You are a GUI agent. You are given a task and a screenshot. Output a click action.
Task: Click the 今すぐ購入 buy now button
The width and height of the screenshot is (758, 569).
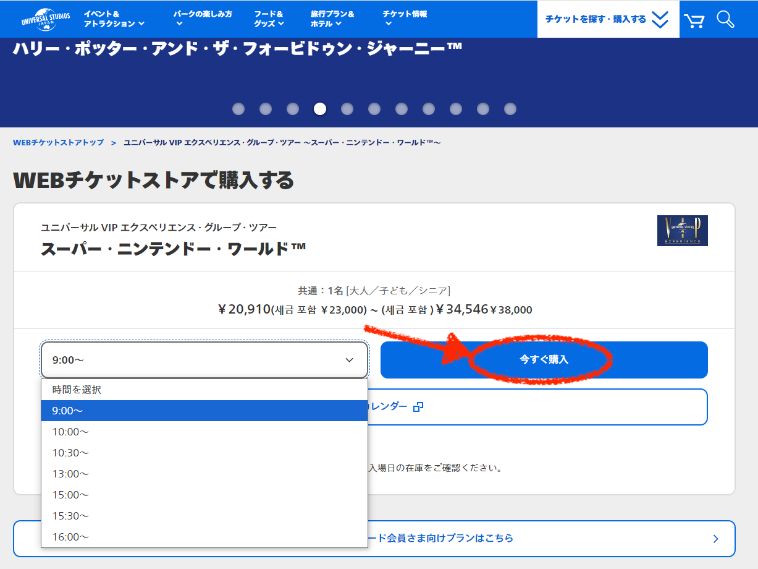click(544, 360)
